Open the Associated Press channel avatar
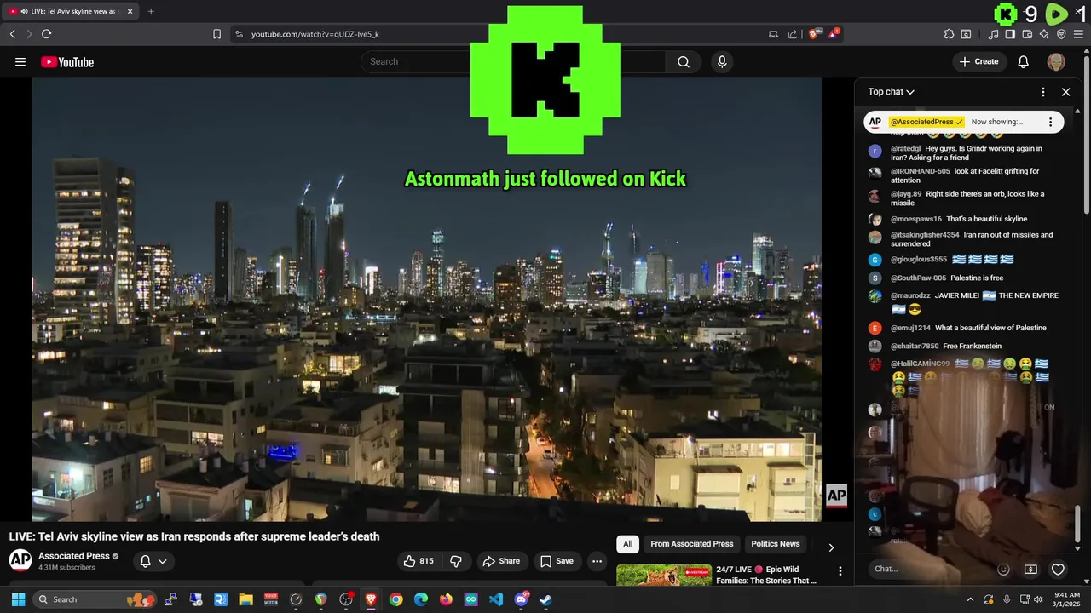1091x613 pixels. click(20, 560)
